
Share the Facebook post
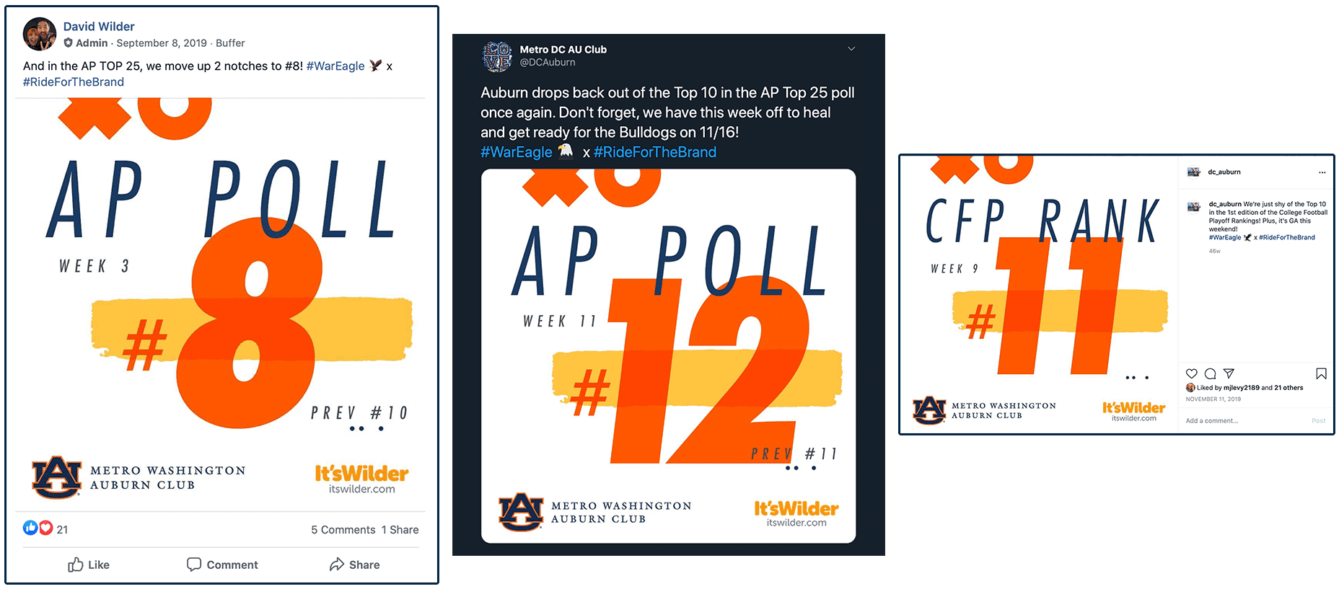pyautogui.click(x=354, y=564)
